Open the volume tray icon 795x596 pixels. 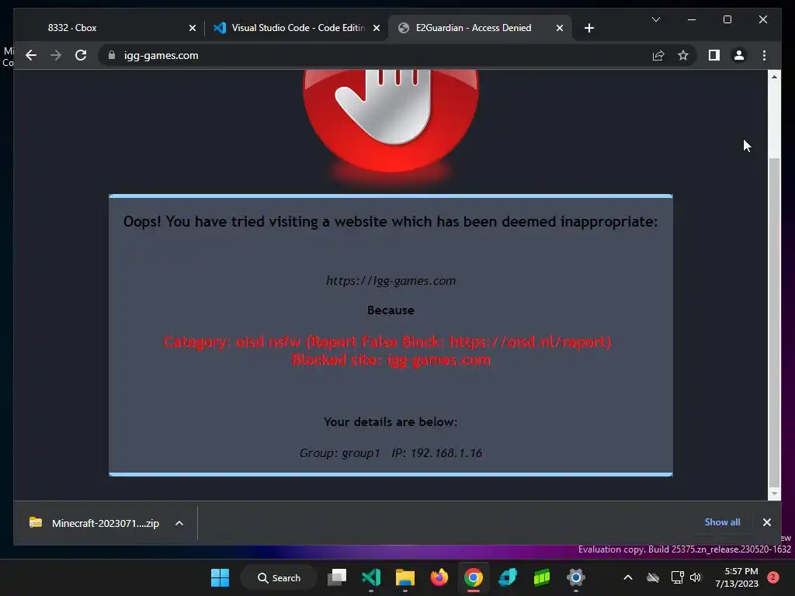tap(695, 577)
